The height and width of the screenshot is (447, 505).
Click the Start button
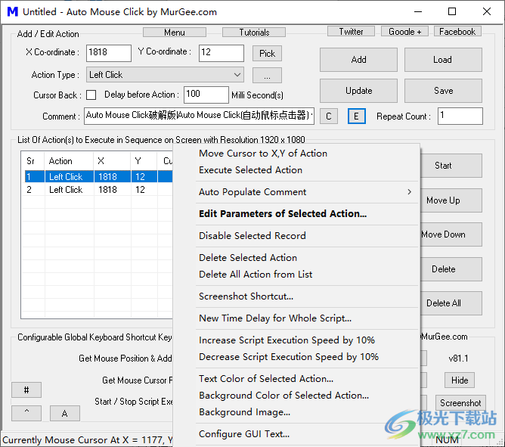click(x=451, y=166)
